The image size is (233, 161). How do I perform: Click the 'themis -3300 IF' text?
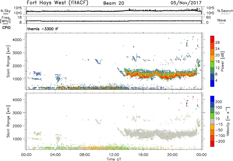coord(43,29)
